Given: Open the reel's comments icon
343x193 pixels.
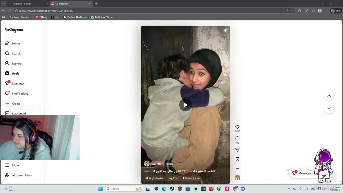Looking at the screenshot, I should [x=237, y=138].
